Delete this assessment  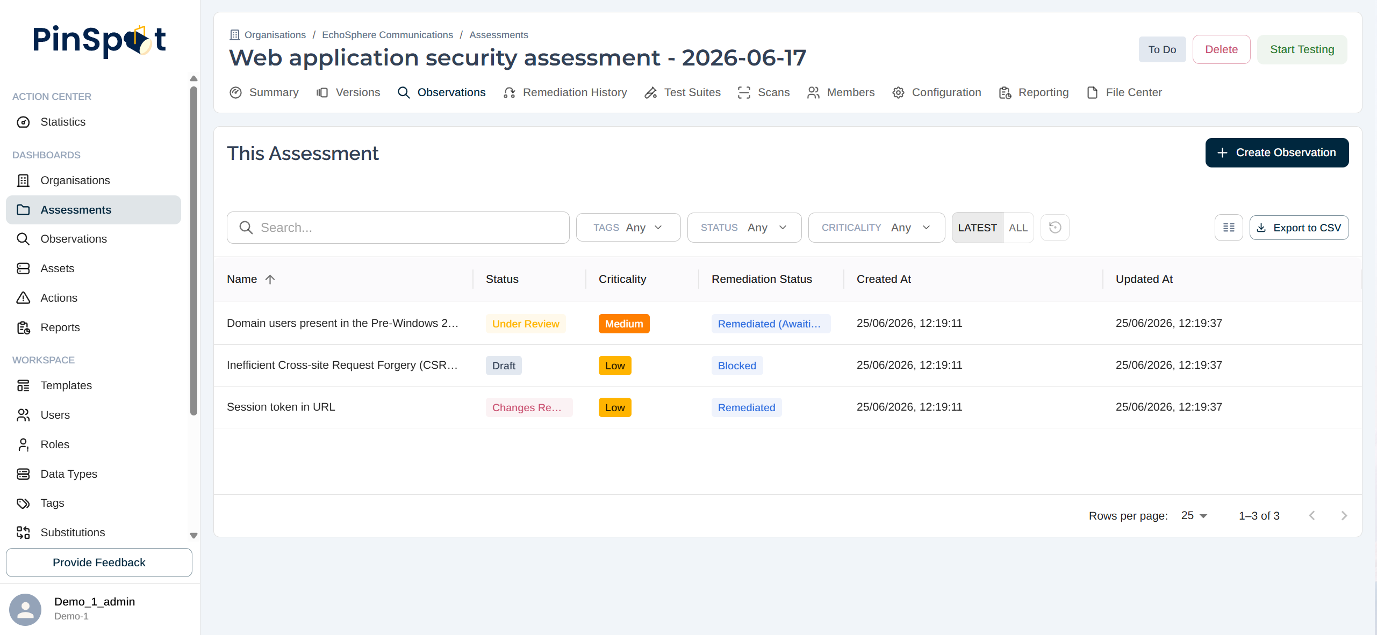(1221, 49)
